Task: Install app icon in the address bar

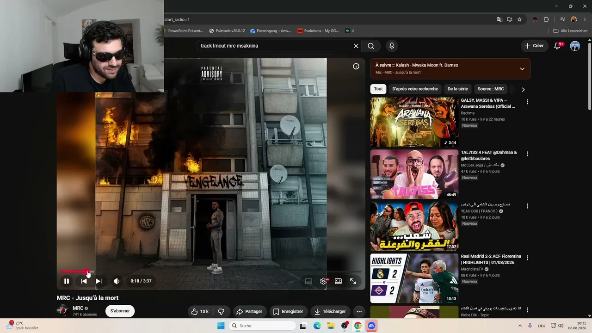Action: (x=510, y=19)
